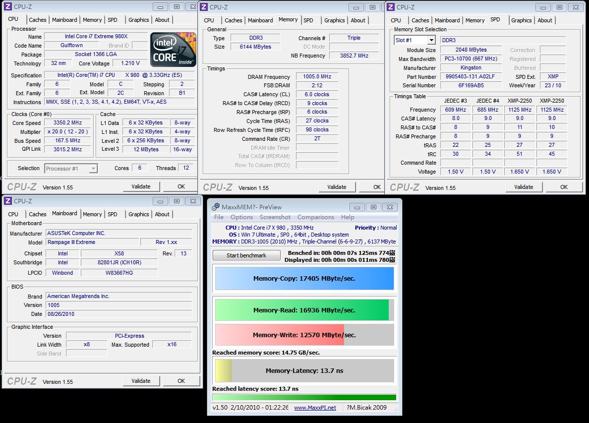Click the BIOS Date value "08/26/2010"
Image resolution: width=589 pixels, height=423 pixels.
118,314
